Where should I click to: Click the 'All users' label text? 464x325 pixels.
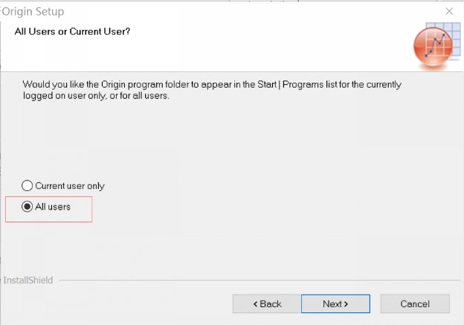pos(53,207)
